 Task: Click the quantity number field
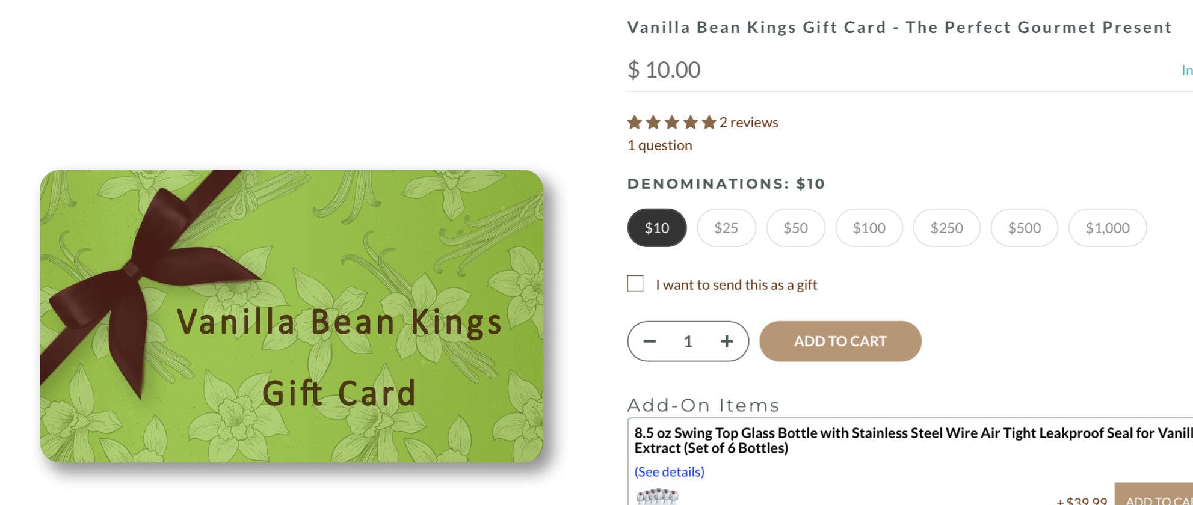[x=688, y=341]
